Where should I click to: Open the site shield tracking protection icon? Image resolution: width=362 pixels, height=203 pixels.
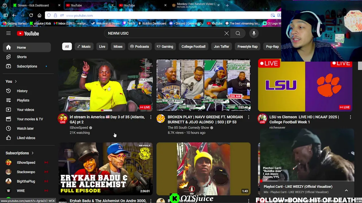[49, 16]
